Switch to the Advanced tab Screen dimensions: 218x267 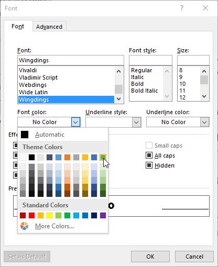point(49,27)
